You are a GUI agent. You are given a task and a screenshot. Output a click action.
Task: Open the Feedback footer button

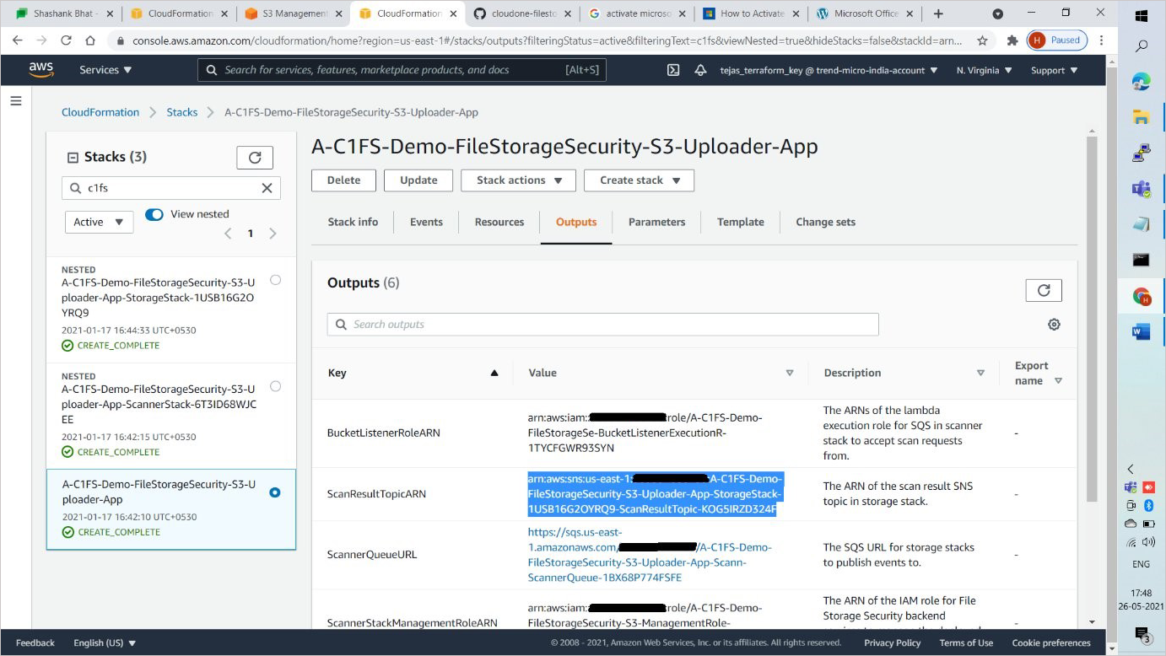[x=35, y=643]
